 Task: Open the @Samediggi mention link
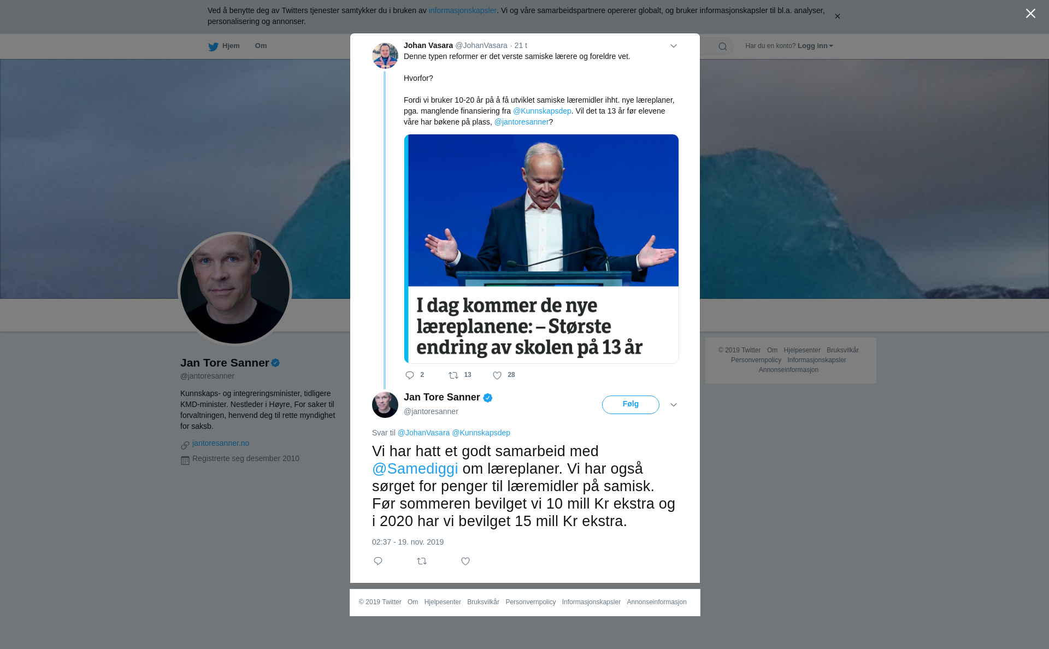(x=415, y=469)
